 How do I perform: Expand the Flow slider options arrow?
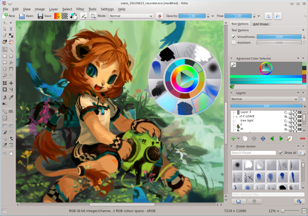tap(259, 16)
